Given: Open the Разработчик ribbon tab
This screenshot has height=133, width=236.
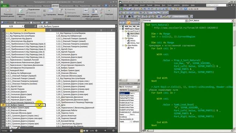Looking at the screenshot, I should (x=85, y=6).
